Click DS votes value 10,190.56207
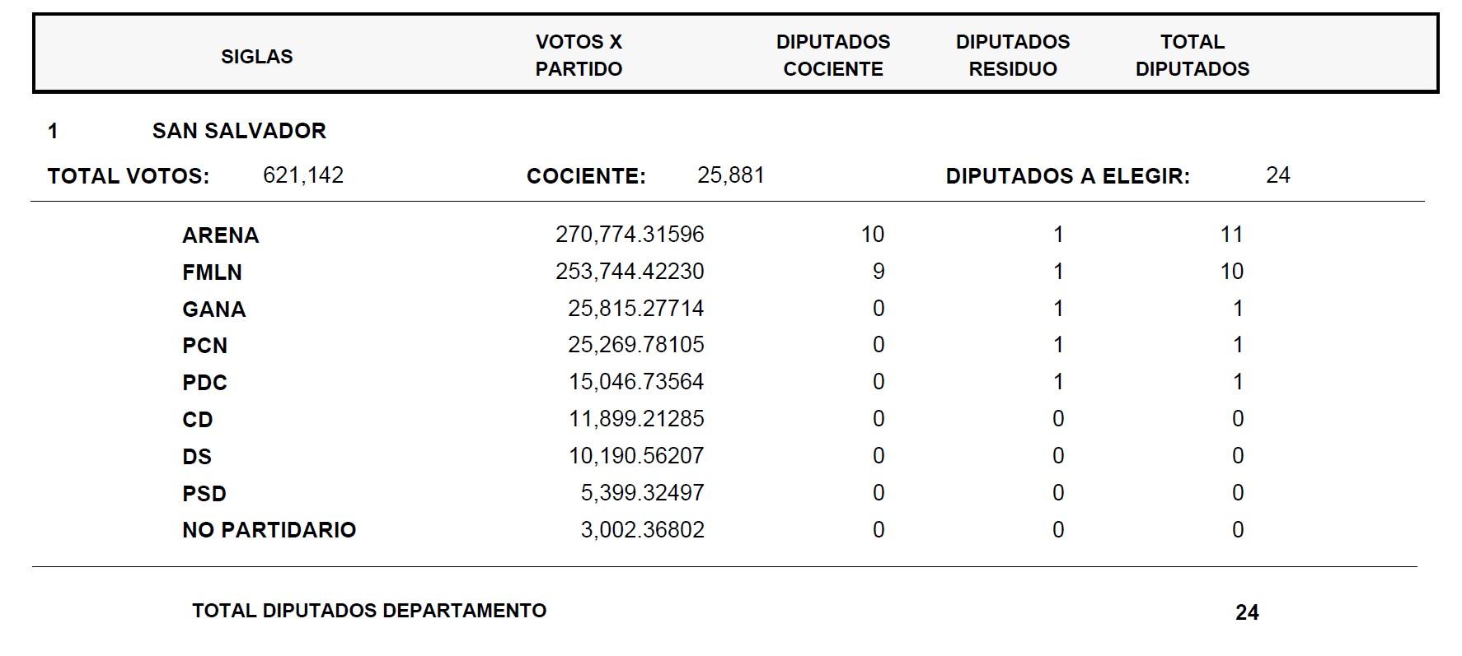 [x=635, y=456]
